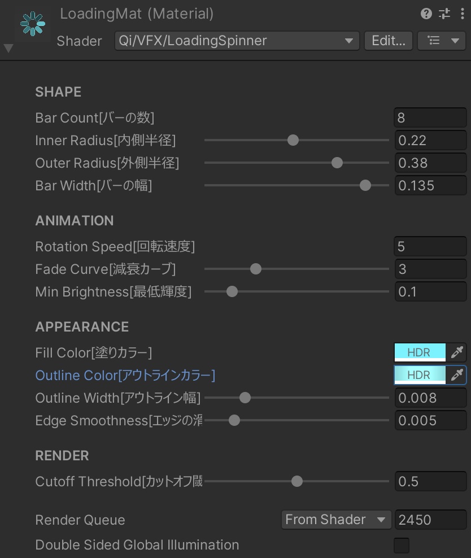
Task: Open the Shader selection dropdown
Action: [x=237, y=41]
